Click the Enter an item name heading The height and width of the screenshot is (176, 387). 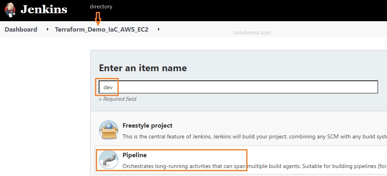(143, 68)
